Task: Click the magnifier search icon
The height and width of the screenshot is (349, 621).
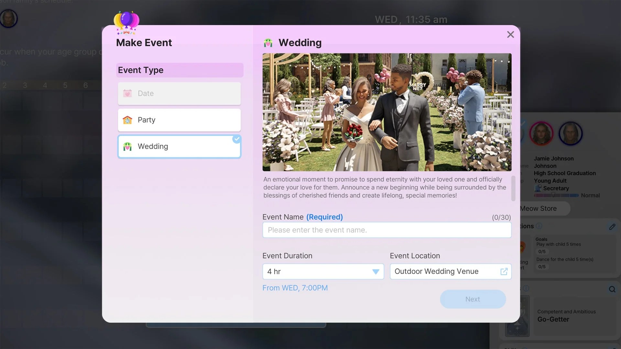Action: click(612, 289)
